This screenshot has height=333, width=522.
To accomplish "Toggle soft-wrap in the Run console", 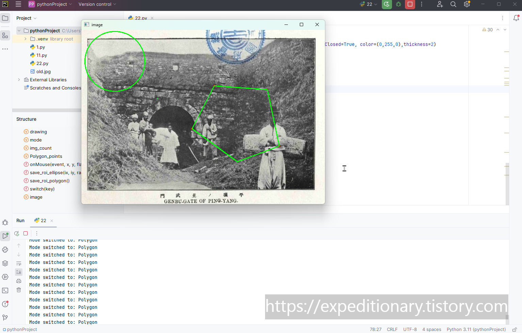I will point(19,263).
